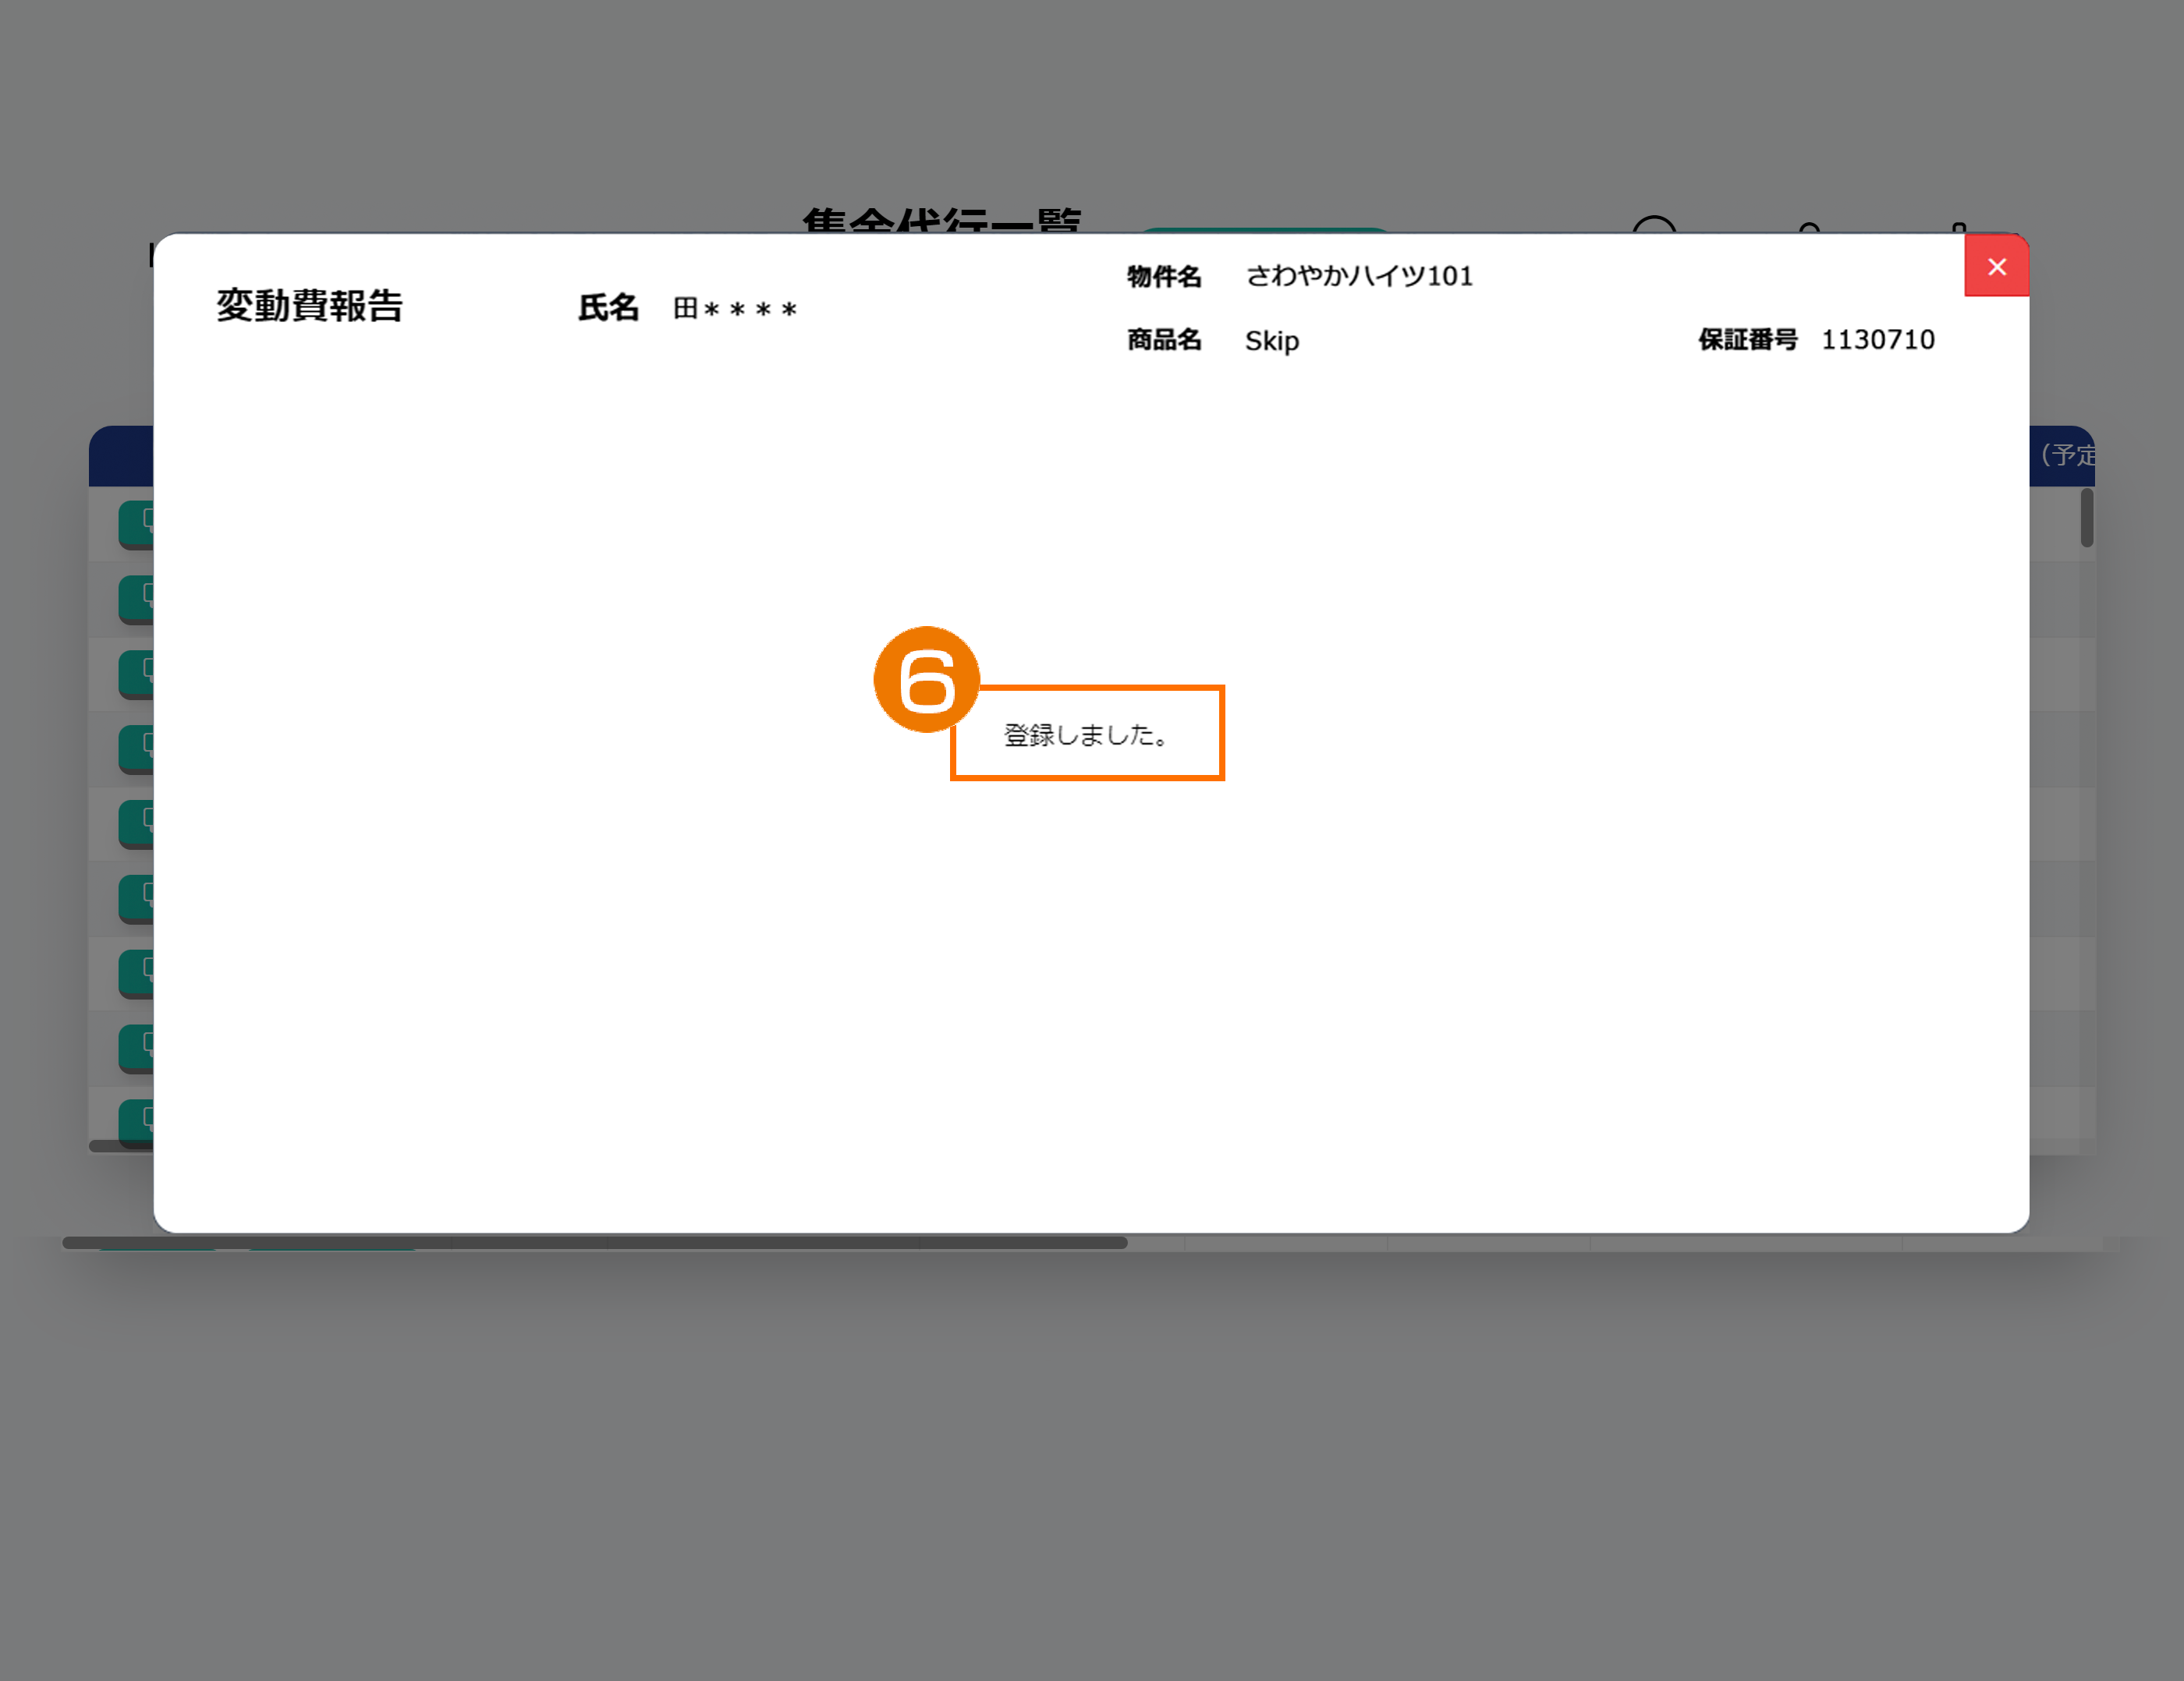Click first row's green comment icon
Screen dimensions: 2184x1681
[x=137, y=522]
